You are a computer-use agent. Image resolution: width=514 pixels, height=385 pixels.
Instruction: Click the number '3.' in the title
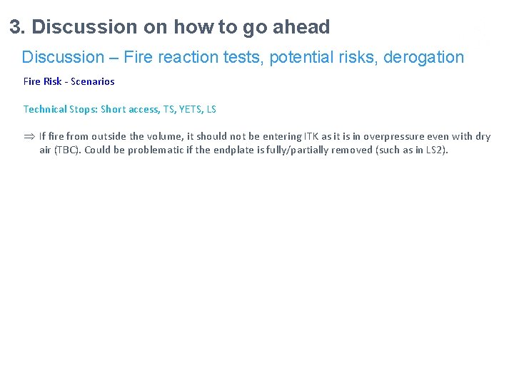click(17, 27)
